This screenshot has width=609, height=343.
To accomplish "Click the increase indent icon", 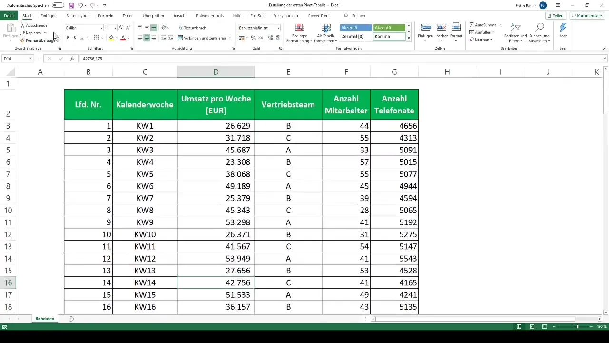I will (x=170, y=38).
